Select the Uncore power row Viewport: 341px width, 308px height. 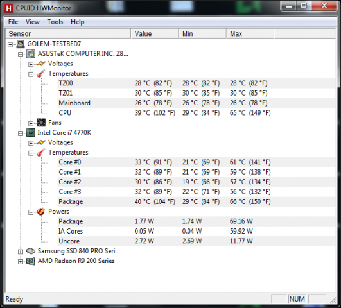tap(197, 241)
